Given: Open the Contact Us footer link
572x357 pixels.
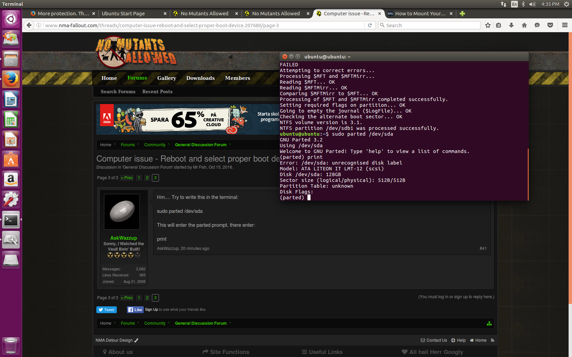Looking at the screenshot, I should click(434, 340).
